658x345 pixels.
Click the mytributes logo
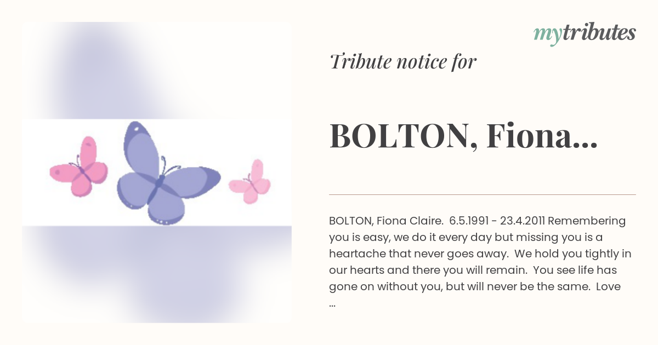click(x=585, y=33)
